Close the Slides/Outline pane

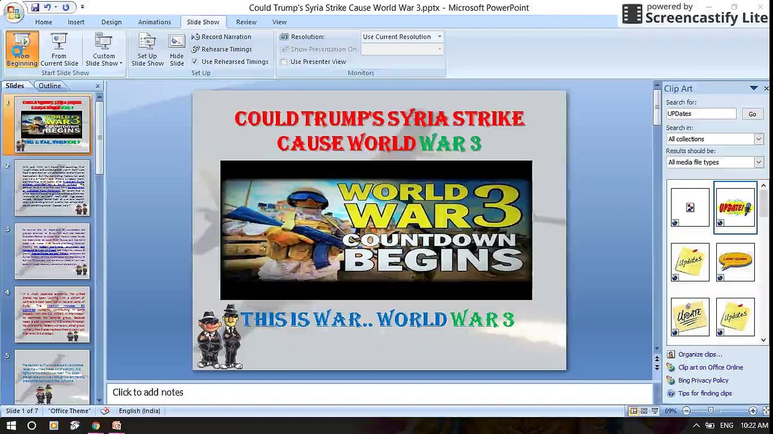click(98, 86)
